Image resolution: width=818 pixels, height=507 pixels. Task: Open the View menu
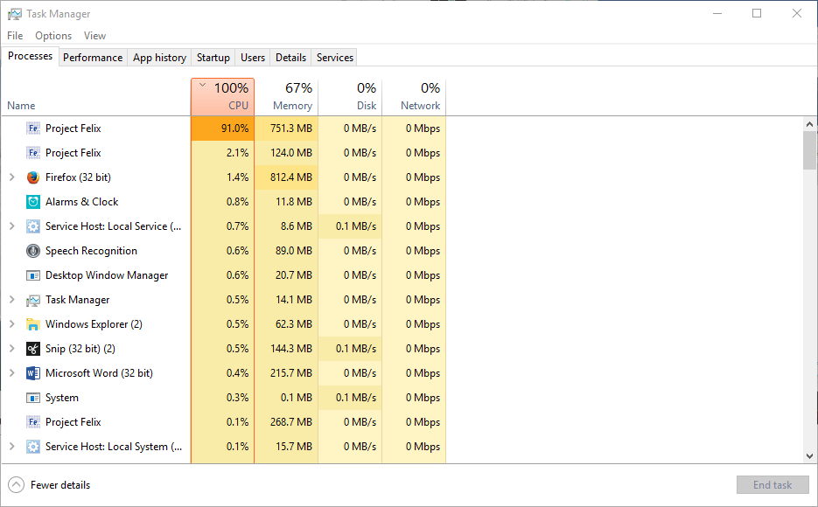pyautogui.click(x=95, y=36)
